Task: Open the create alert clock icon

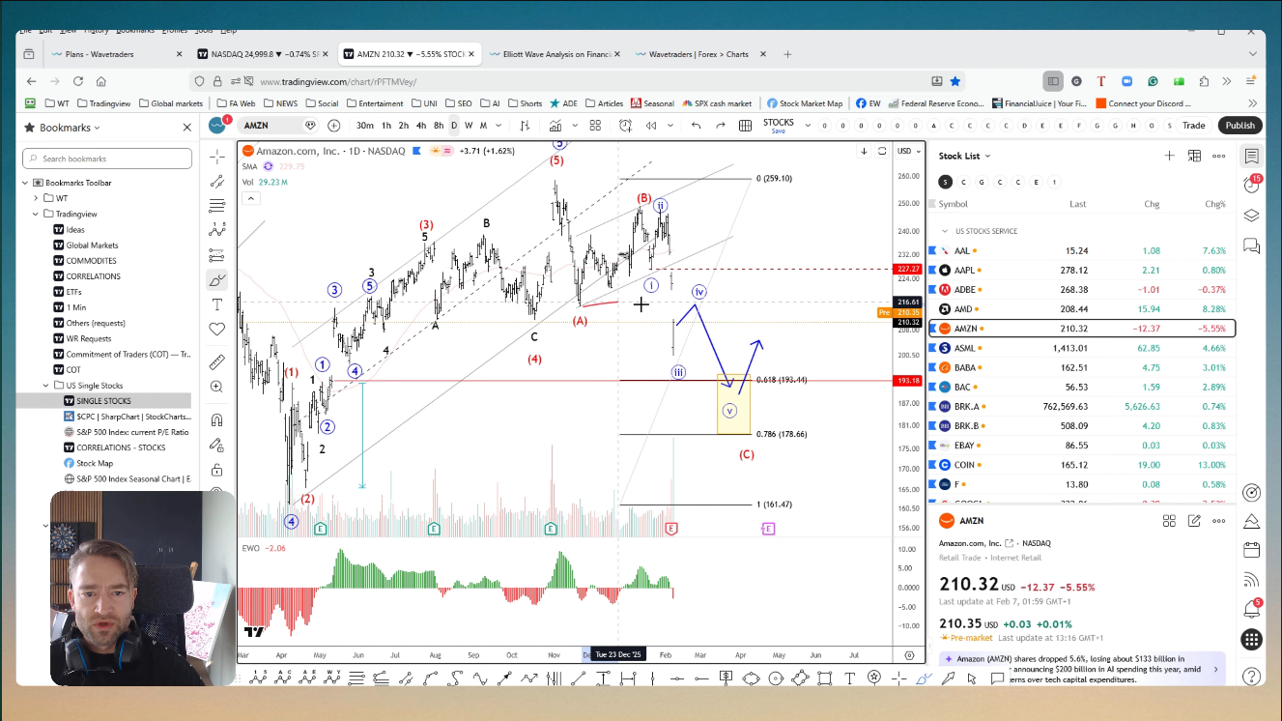Action: pos(625,126)
